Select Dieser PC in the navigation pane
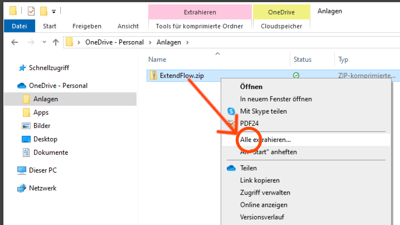 coord(43,170)
